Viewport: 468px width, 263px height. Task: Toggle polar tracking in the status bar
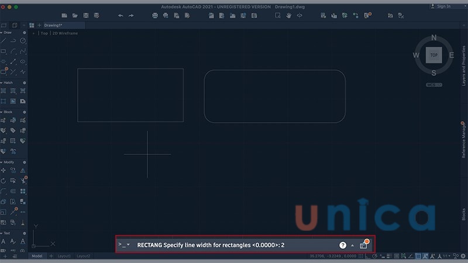pyautogui.click(x=374, y=257)
